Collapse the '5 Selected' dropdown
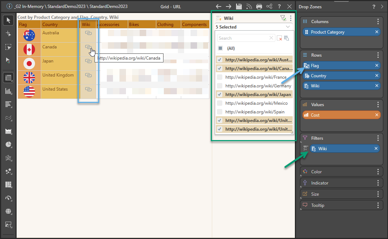This screenshot has height=239, width=388. click(x=288, y=27)
